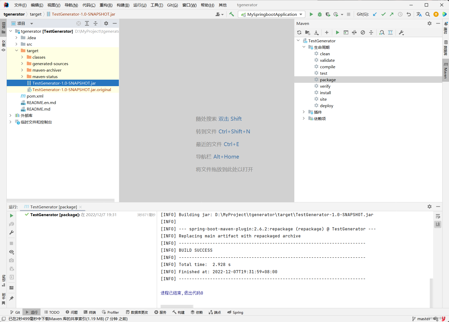Image resolution: width=449 pixels, height=322 pixels.
Task: Open the Git(G) menu
Action: coord(173,5)
